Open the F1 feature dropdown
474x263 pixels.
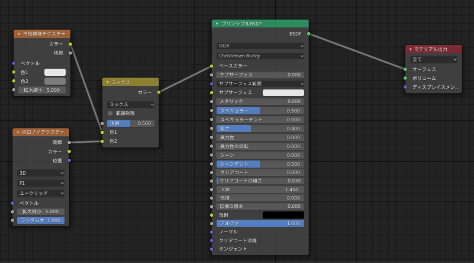tap(41, 183)
